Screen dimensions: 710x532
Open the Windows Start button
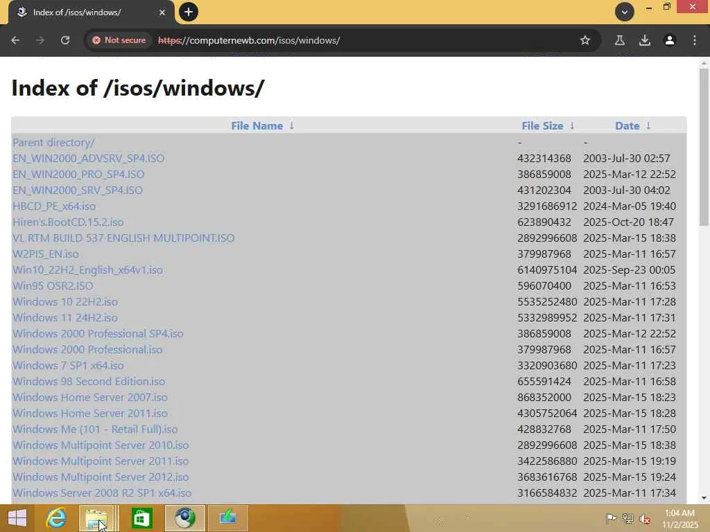pos(17,518)
